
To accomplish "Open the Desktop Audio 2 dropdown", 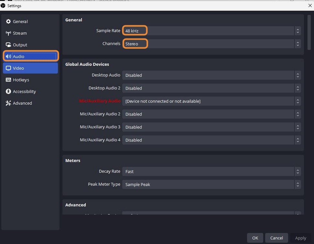I will pyautogui.click(x=211, y=88).
